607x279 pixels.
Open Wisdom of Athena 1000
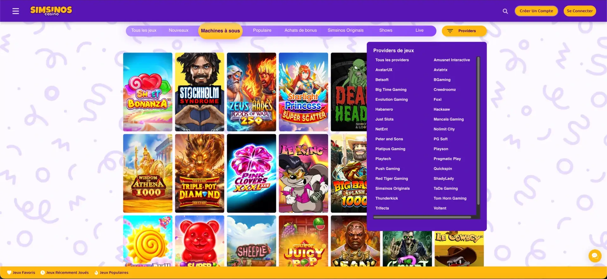(x=148, y=173)
